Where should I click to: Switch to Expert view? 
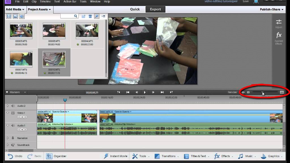click(155, 9)
